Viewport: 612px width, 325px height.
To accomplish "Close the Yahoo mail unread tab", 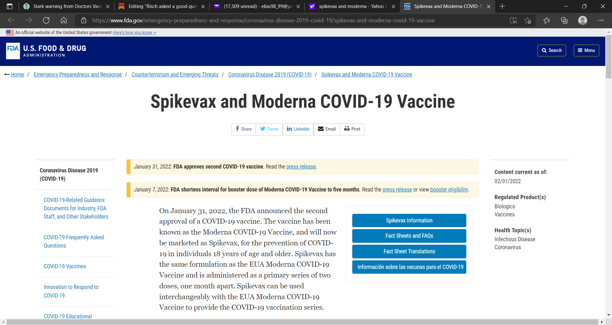I will pyautogui.click(x=298, y=6).
